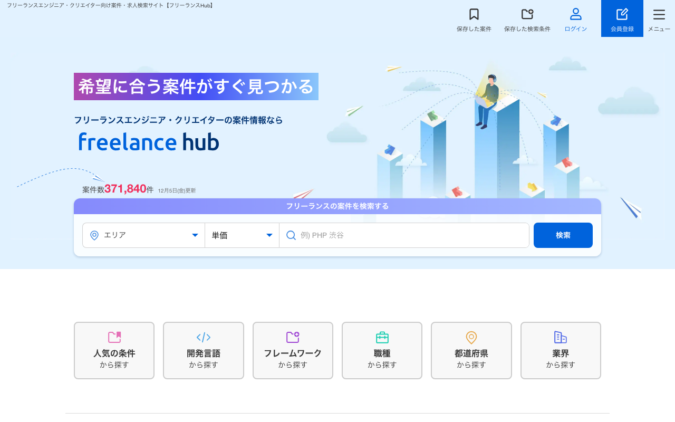Select the ログイン person icon
675x422 pixels.
[x=575, y=13]
